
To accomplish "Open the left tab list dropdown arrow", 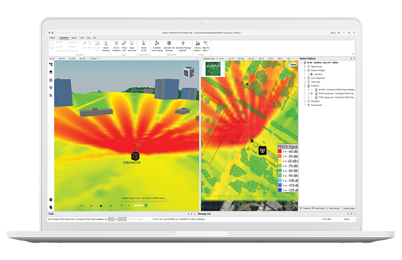I will tap(197, 59).
